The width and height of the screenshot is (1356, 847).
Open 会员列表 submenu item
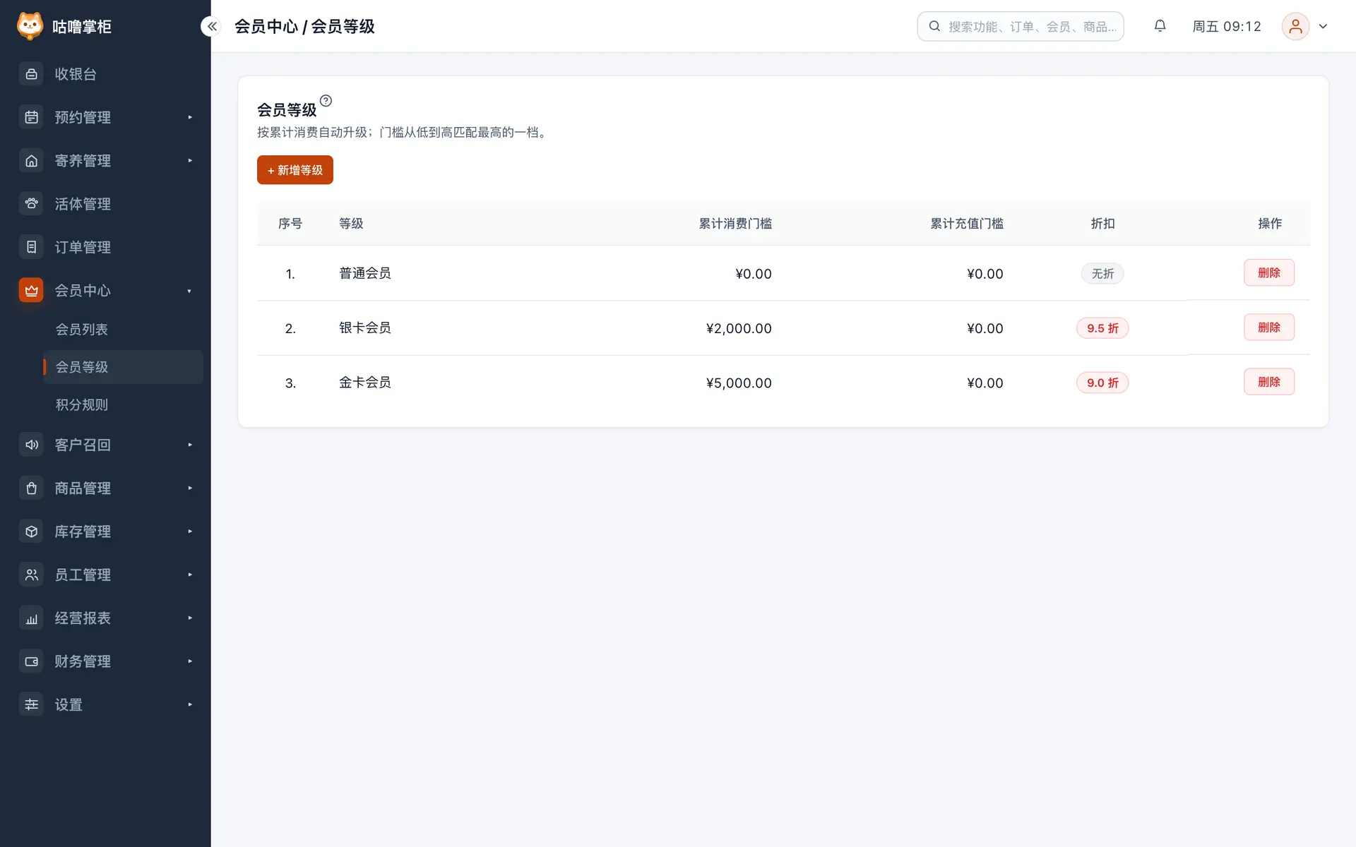123,330
